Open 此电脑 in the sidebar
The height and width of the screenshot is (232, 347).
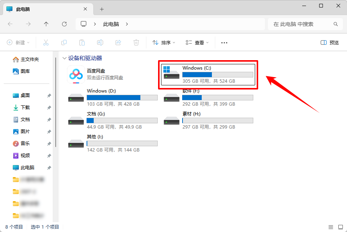click(x=23, y=167)
